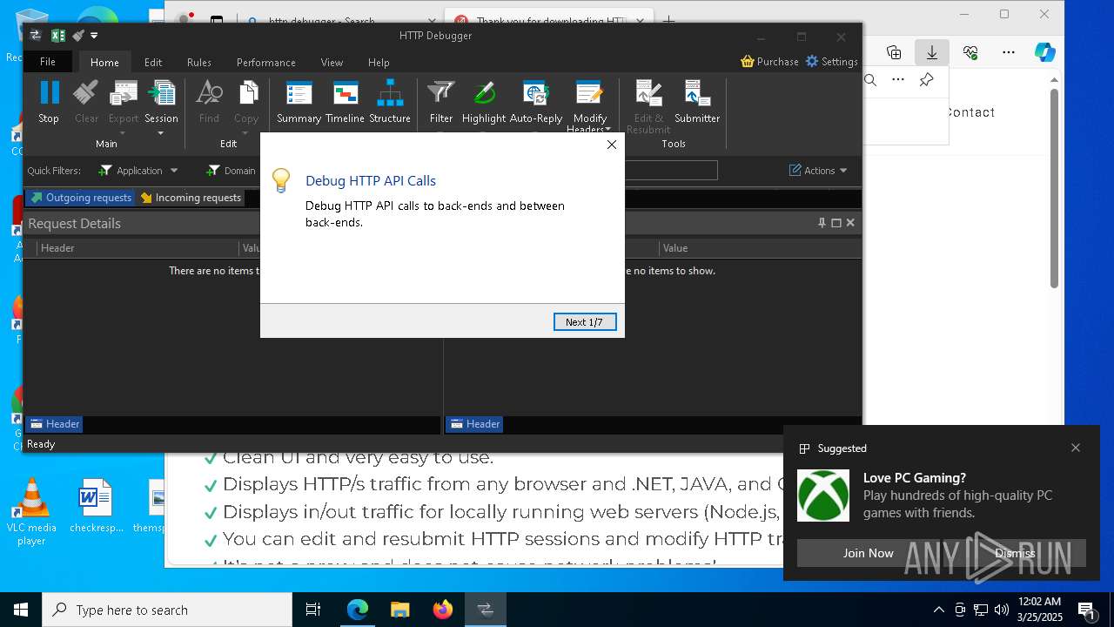Expand the Session dropdown arrow
The width and height of the screenshot is (1114, 627).
click(x=161, y=133)
